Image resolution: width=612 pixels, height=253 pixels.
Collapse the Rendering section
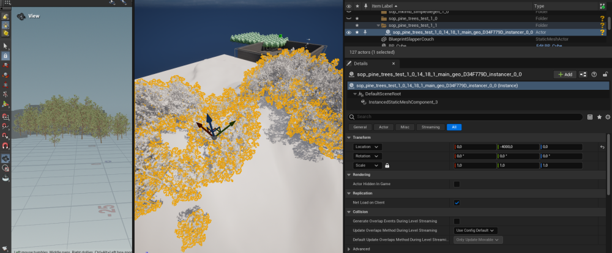[349, 175]
